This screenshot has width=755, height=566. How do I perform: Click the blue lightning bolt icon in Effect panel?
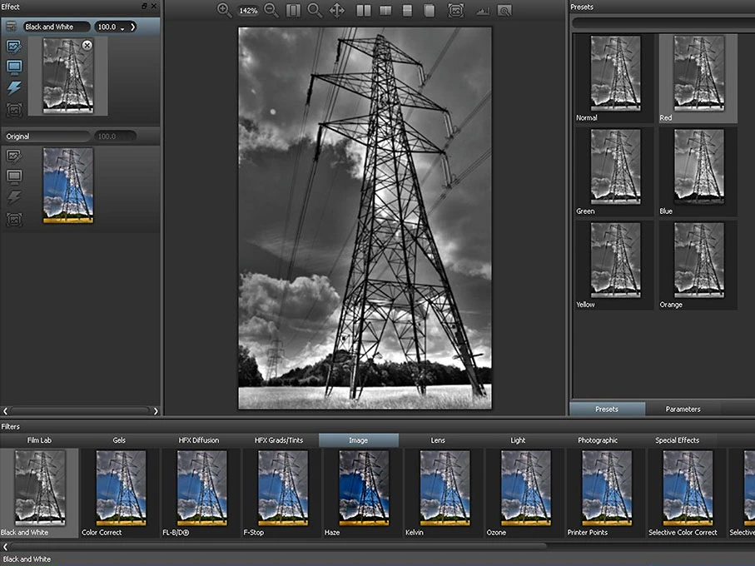click(x=16, y=87)
